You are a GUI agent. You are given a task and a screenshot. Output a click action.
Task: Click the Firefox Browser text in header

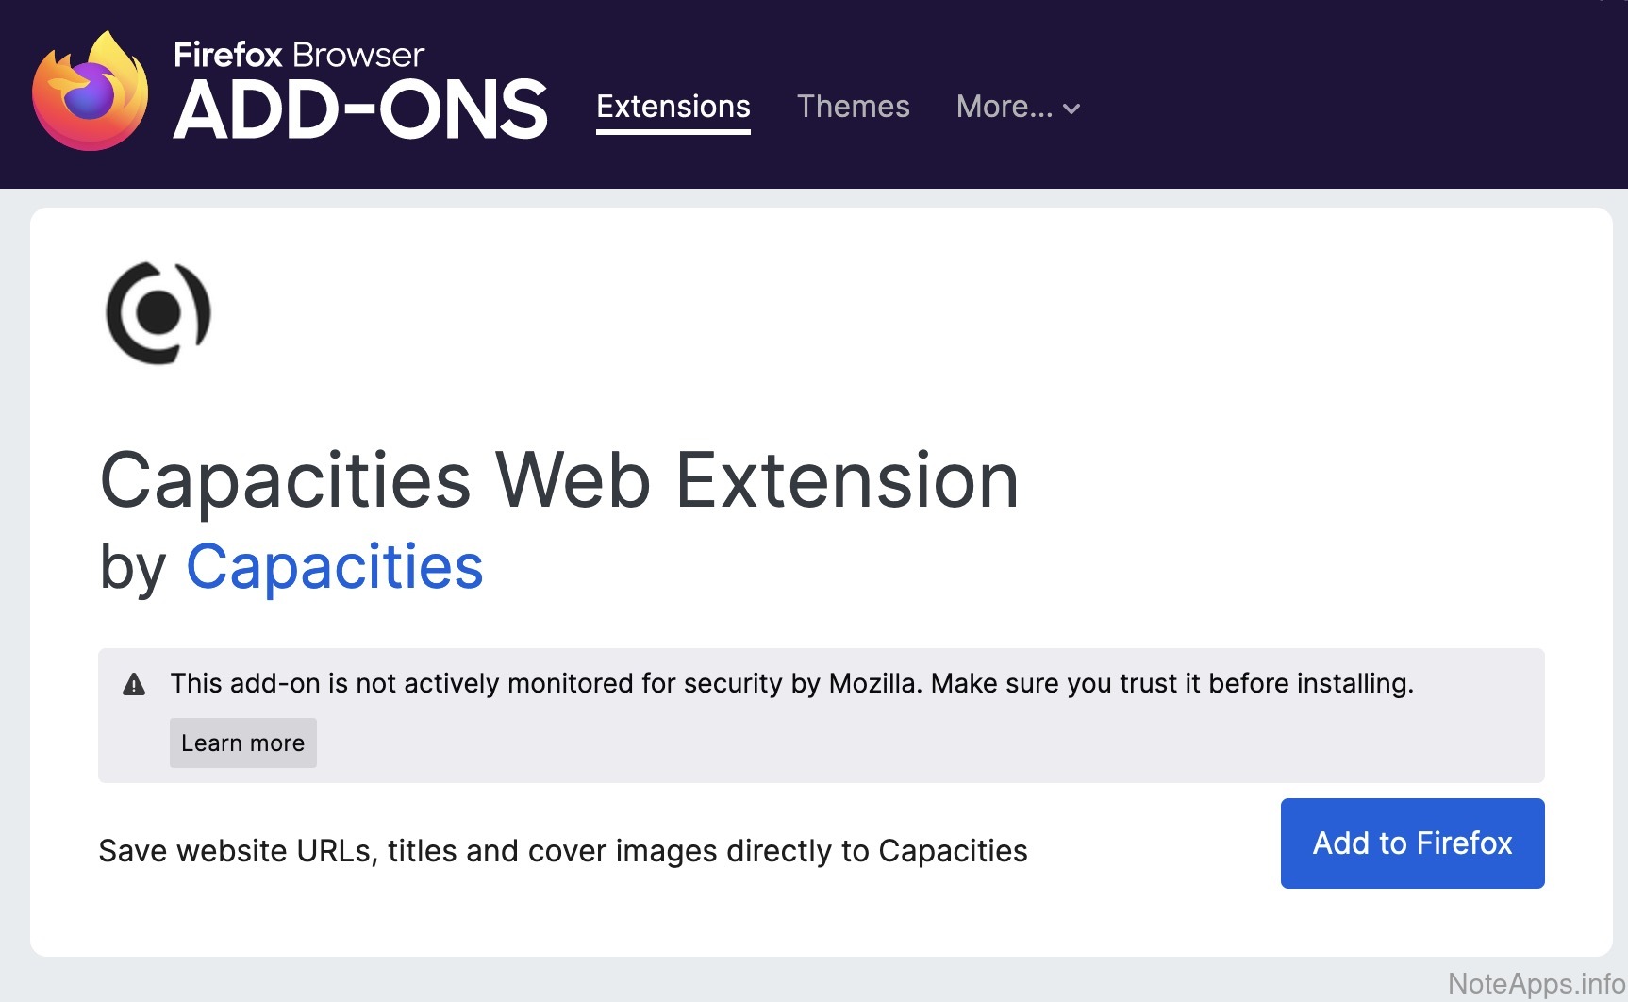tap(299, 55)
